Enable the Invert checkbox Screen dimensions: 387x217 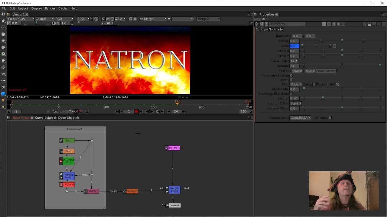point(291,80)
